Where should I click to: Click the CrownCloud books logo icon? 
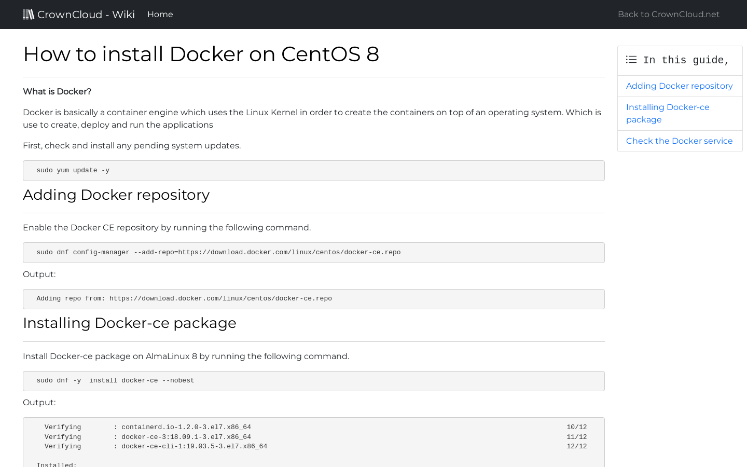29,14
